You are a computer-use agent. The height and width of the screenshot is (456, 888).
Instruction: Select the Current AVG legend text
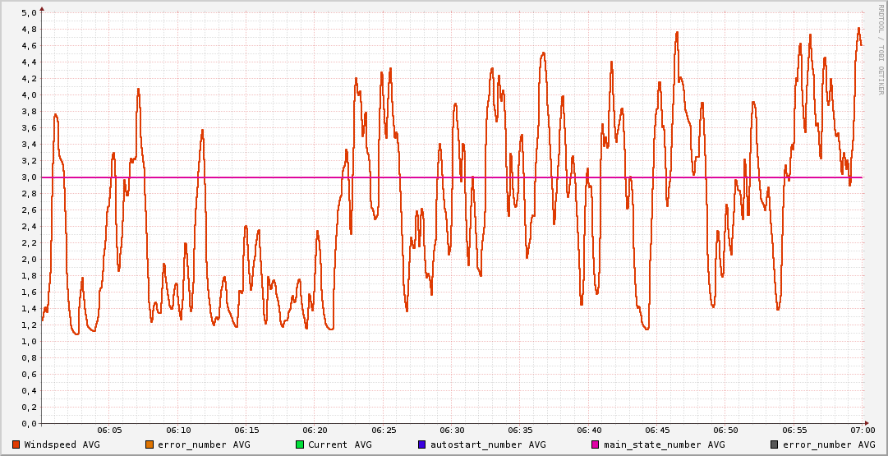pos(339,444)
